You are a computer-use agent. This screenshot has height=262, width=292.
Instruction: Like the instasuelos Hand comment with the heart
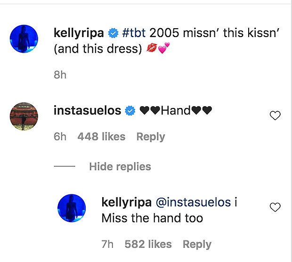tap(275, 116)
